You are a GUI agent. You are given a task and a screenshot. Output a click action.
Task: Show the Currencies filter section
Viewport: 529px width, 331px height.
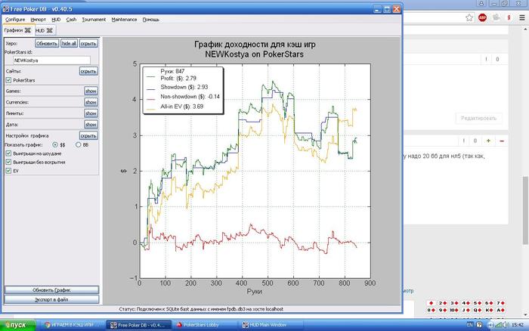click(91, 102)
